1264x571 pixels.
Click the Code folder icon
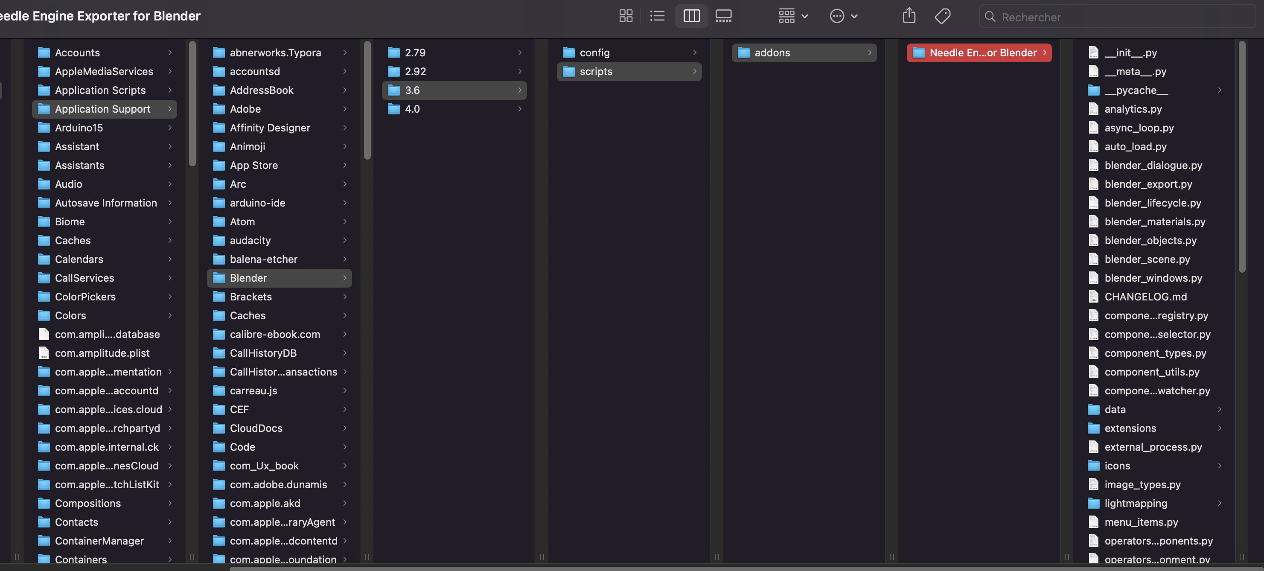click(218, 447)
